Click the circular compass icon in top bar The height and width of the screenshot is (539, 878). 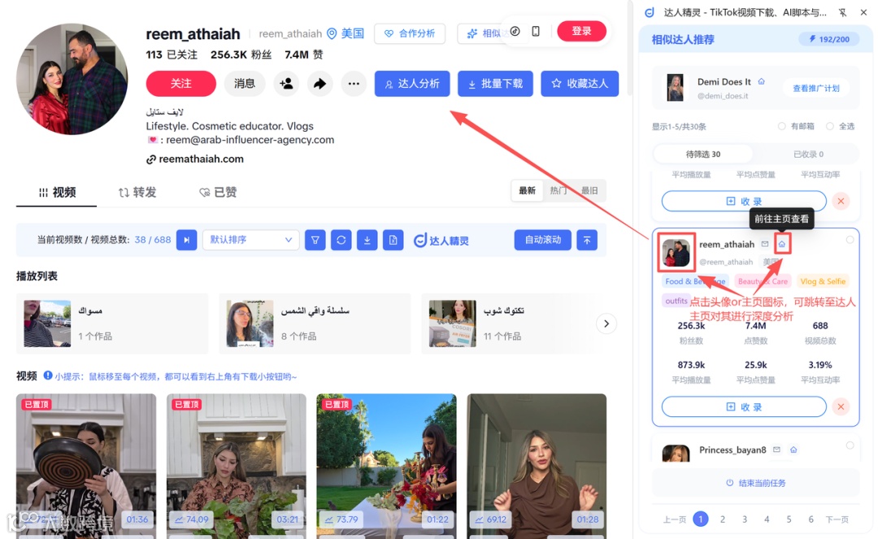[515, 32]
